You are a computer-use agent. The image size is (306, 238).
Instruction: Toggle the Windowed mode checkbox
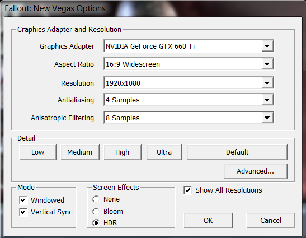point(23,200)
